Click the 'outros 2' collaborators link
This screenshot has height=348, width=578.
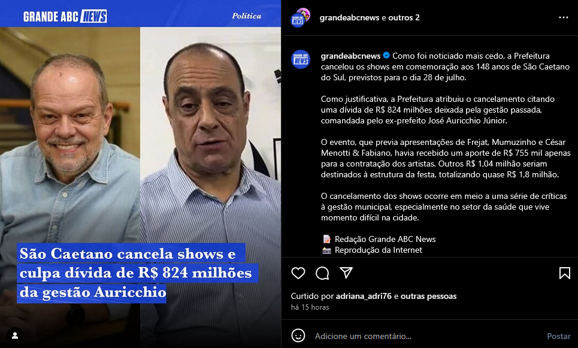click(404, 18)
